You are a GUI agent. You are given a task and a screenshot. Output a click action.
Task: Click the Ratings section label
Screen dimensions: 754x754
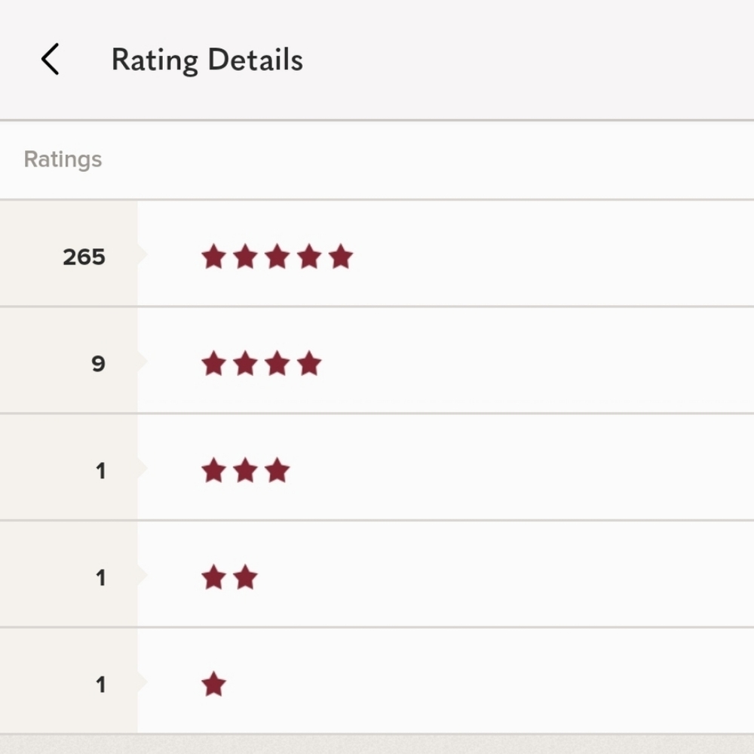tap(63, 159)
